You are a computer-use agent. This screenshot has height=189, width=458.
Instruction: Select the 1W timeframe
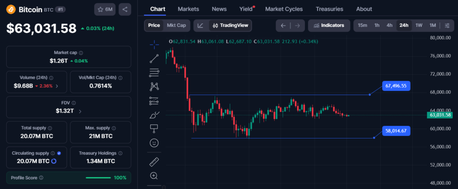(x=419, y=25)
